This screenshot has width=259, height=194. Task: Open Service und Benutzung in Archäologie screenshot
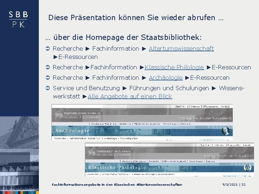click(x=104, y=124)
